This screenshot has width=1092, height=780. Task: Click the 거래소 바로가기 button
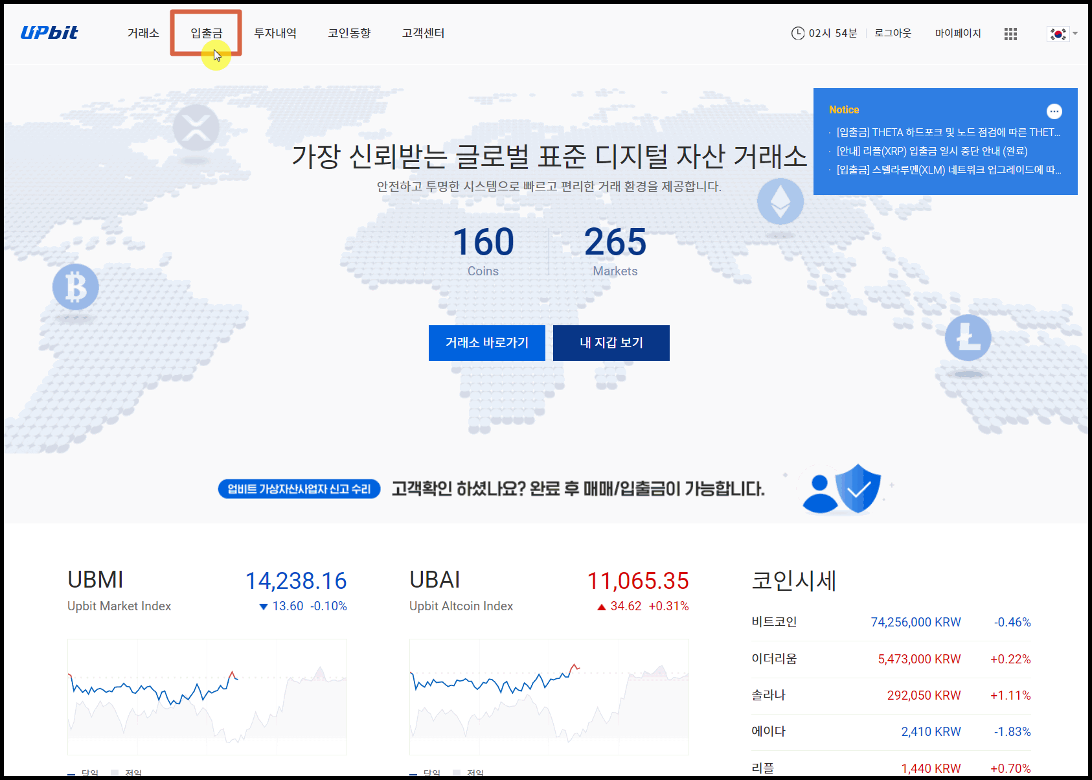click(486, 343)
